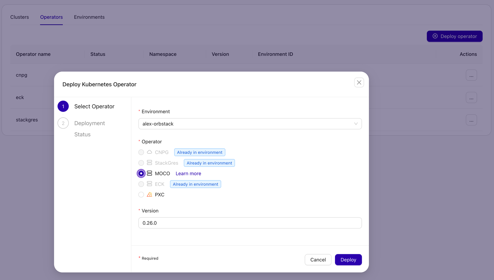Select the PXC operator radio button
This screenshot has height=280, width=494.
tap(141, 195)
